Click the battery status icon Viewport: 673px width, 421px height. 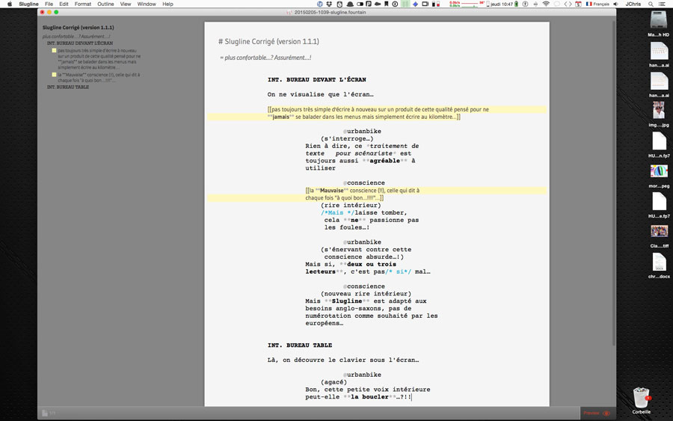point(516,4)
